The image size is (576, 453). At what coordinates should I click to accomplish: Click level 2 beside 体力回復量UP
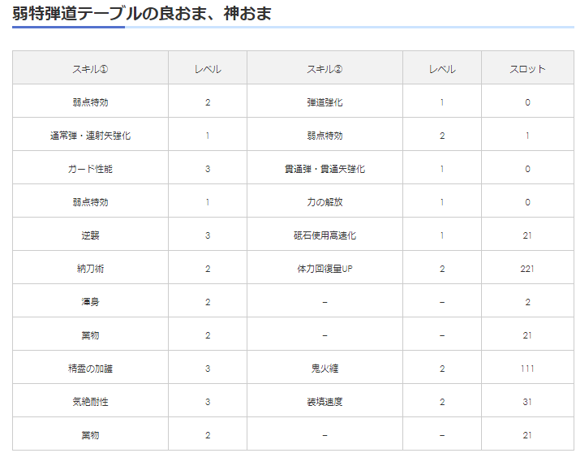442,269
